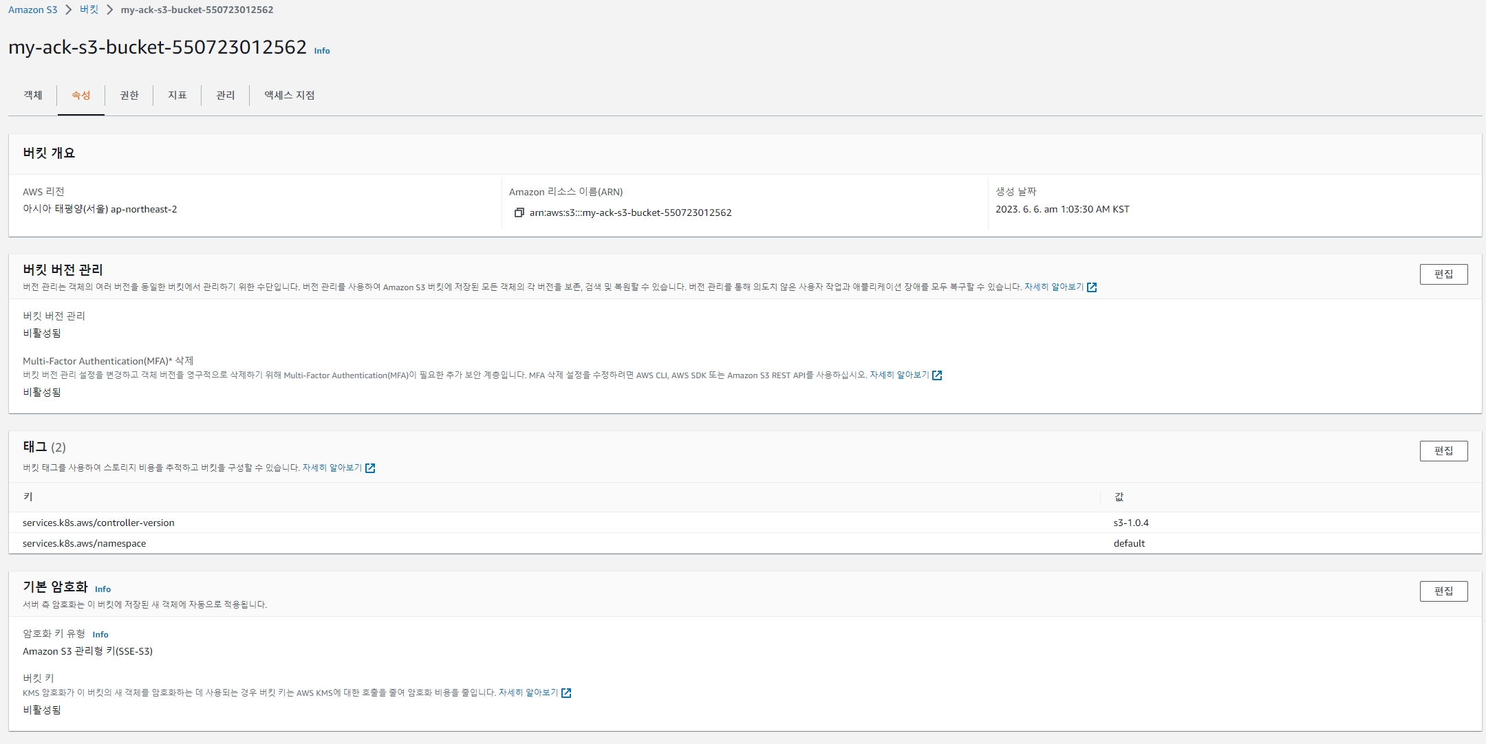Open 자세히 알아보기 link in versioning description
This screenshot has height=744, width=1486.
(1053, 287)
